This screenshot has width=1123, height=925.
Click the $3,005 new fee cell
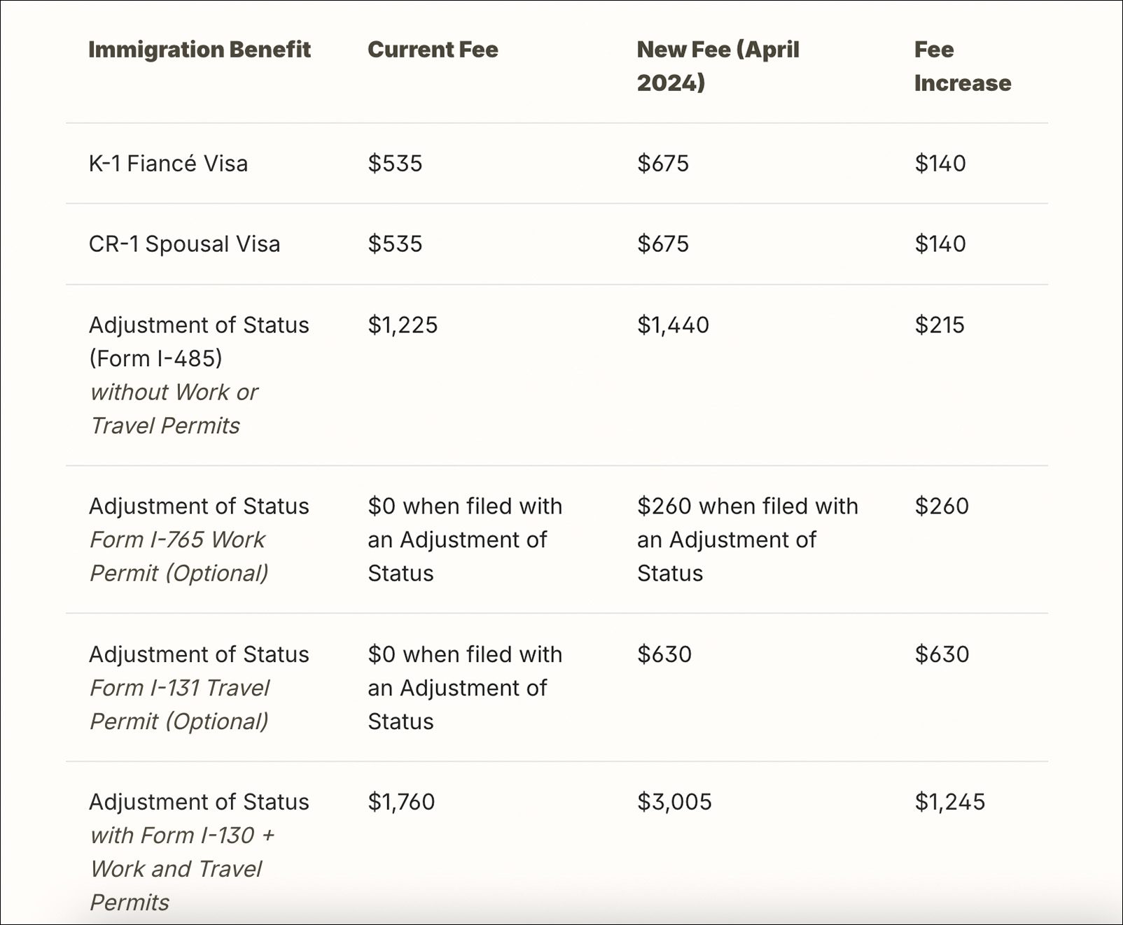tap(674, 802)
